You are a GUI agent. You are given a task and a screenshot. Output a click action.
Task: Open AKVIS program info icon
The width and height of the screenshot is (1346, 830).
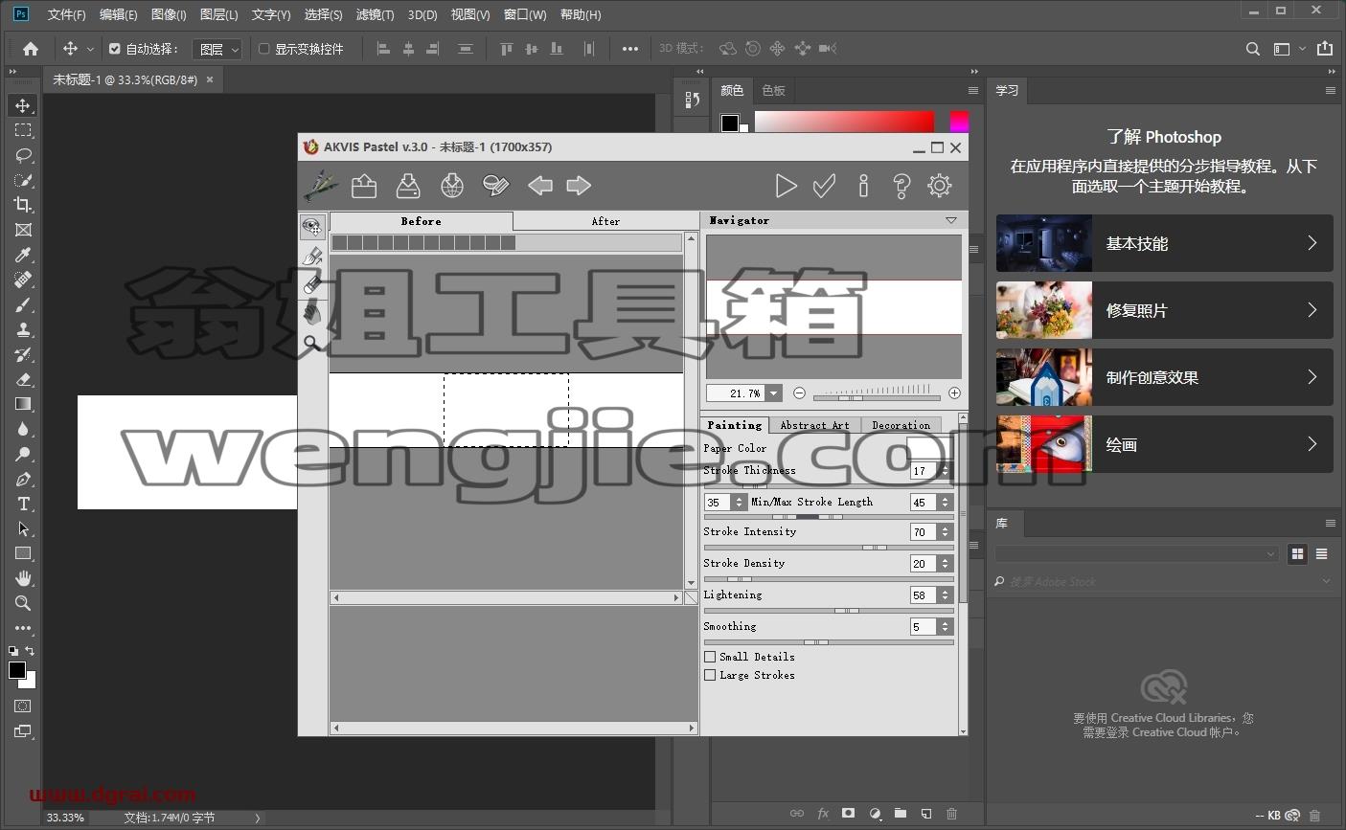(x=863, y=186)
